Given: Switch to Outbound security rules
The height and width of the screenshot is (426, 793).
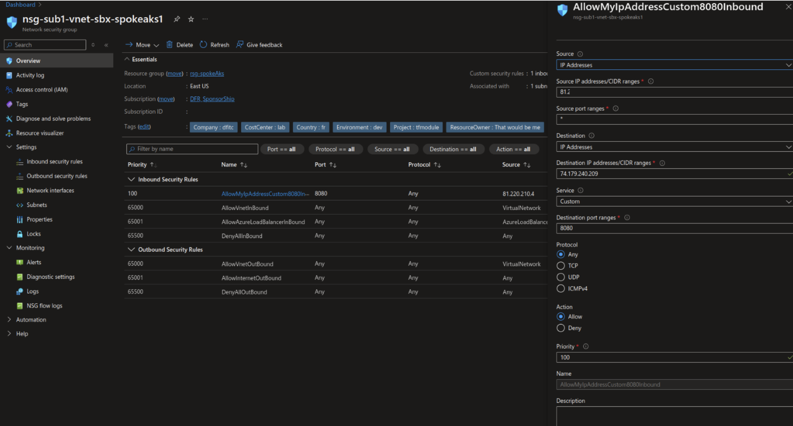Looking at the screenshot, I should pos(57,176).
